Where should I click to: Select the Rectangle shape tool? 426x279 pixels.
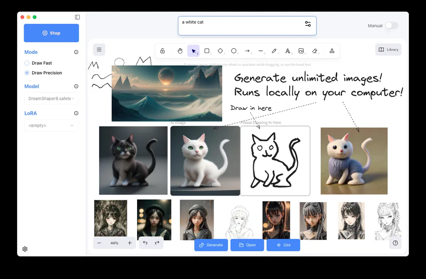tap(207, 51)
